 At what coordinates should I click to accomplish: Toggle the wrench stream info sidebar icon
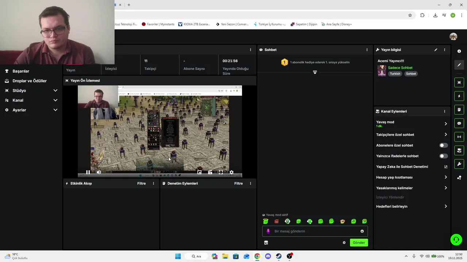click(x=459, y=164)
